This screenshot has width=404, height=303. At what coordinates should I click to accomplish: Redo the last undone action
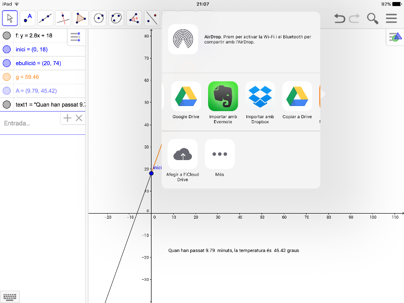pyautogui.click(x=355, y=19)
